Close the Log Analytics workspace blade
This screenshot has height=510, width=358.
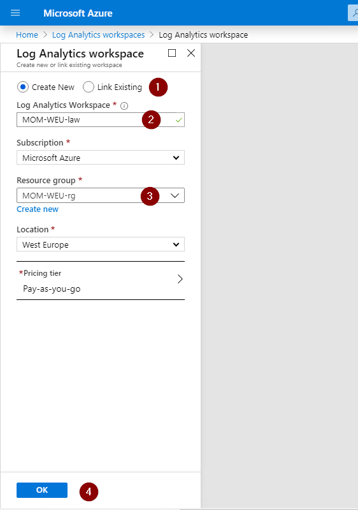click(191, 53)
